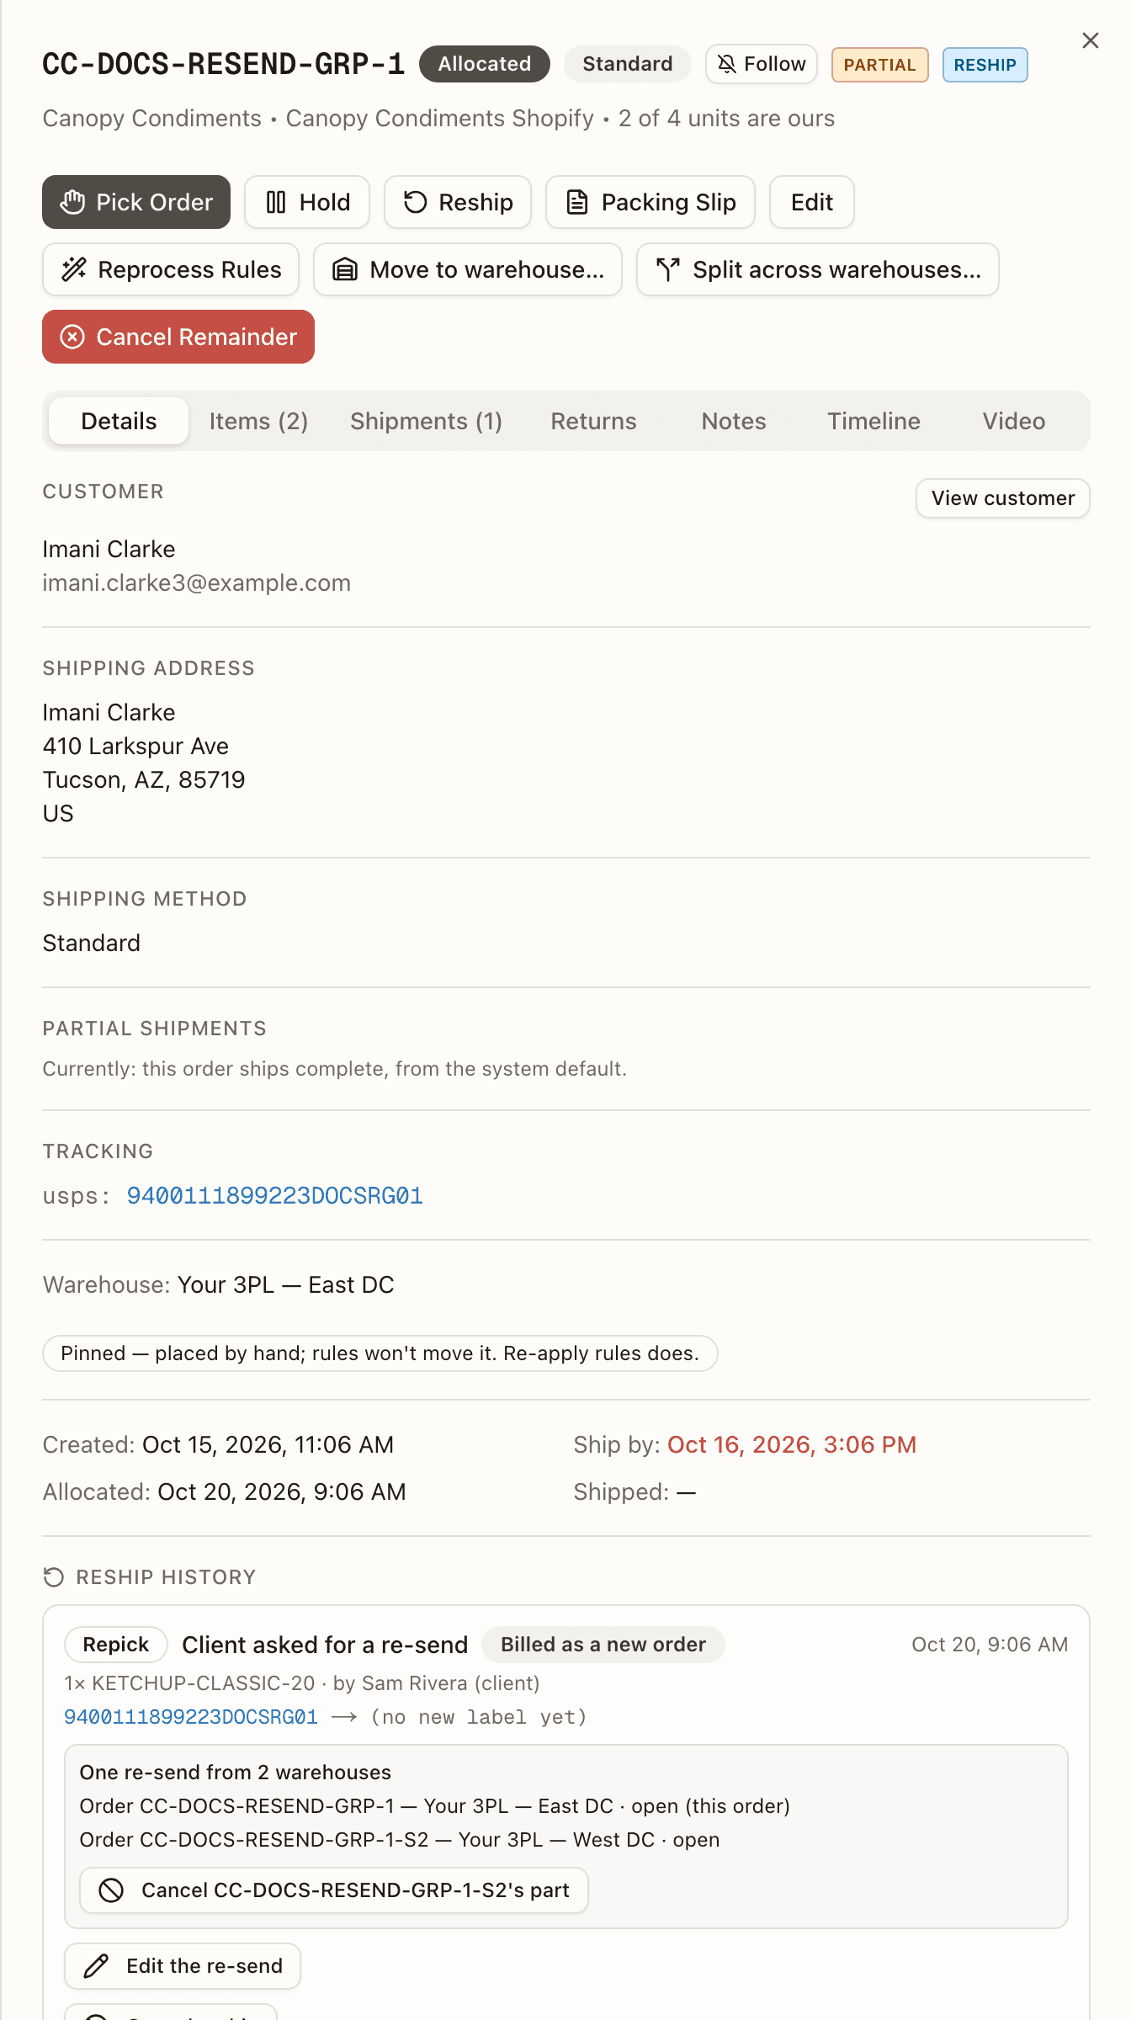Screen dimensions: 1131x2020
Task: Open the Move to warehouse picker
Action: (x=468, y=269)
